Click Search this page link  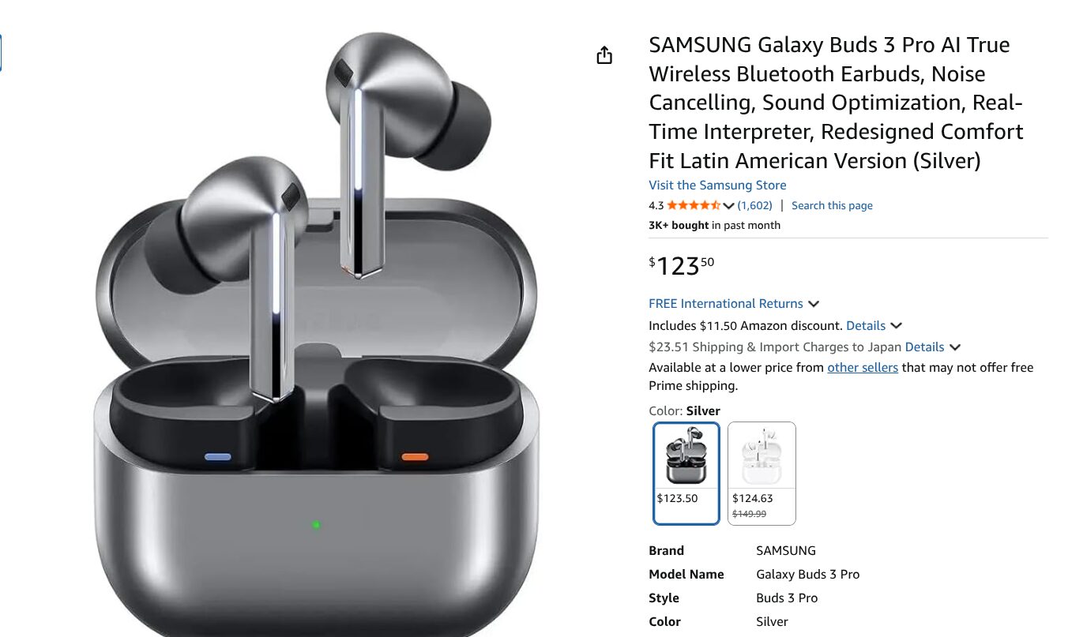point(832,205)
